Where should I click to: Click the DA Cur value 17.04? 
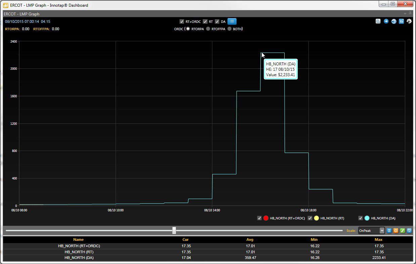click(x=186, y=258)
